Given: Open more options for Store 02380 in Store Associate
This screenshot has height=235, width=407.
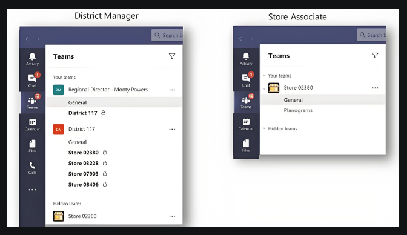Looking at the screenshot, I should tap(375, 88).
